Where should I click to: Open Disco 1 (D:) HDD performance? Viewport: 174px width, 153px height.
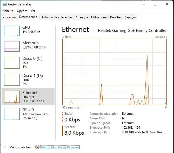point(28,79)
